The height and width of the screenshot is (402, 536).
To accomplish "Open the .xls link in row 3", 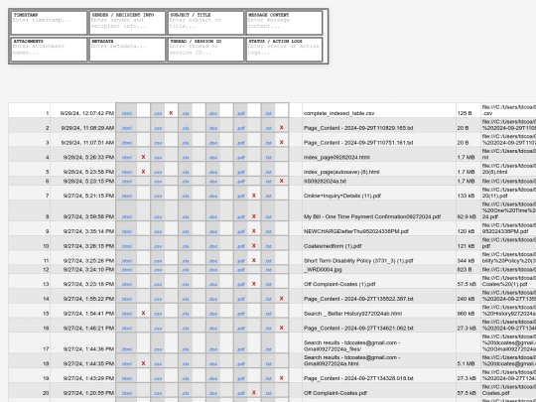I will tap(186, 143).
